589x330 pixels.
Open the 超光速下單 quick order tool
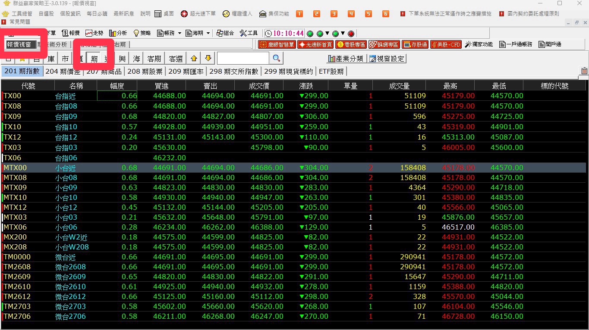(x=198, y=14)
